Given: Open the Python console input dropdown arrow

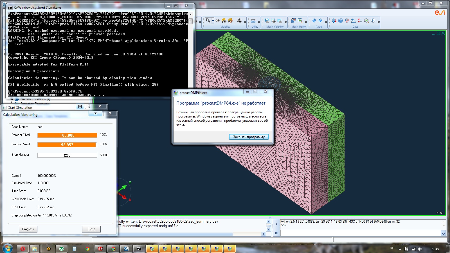Looking at the screenshot, I should (x=443, y=233).
